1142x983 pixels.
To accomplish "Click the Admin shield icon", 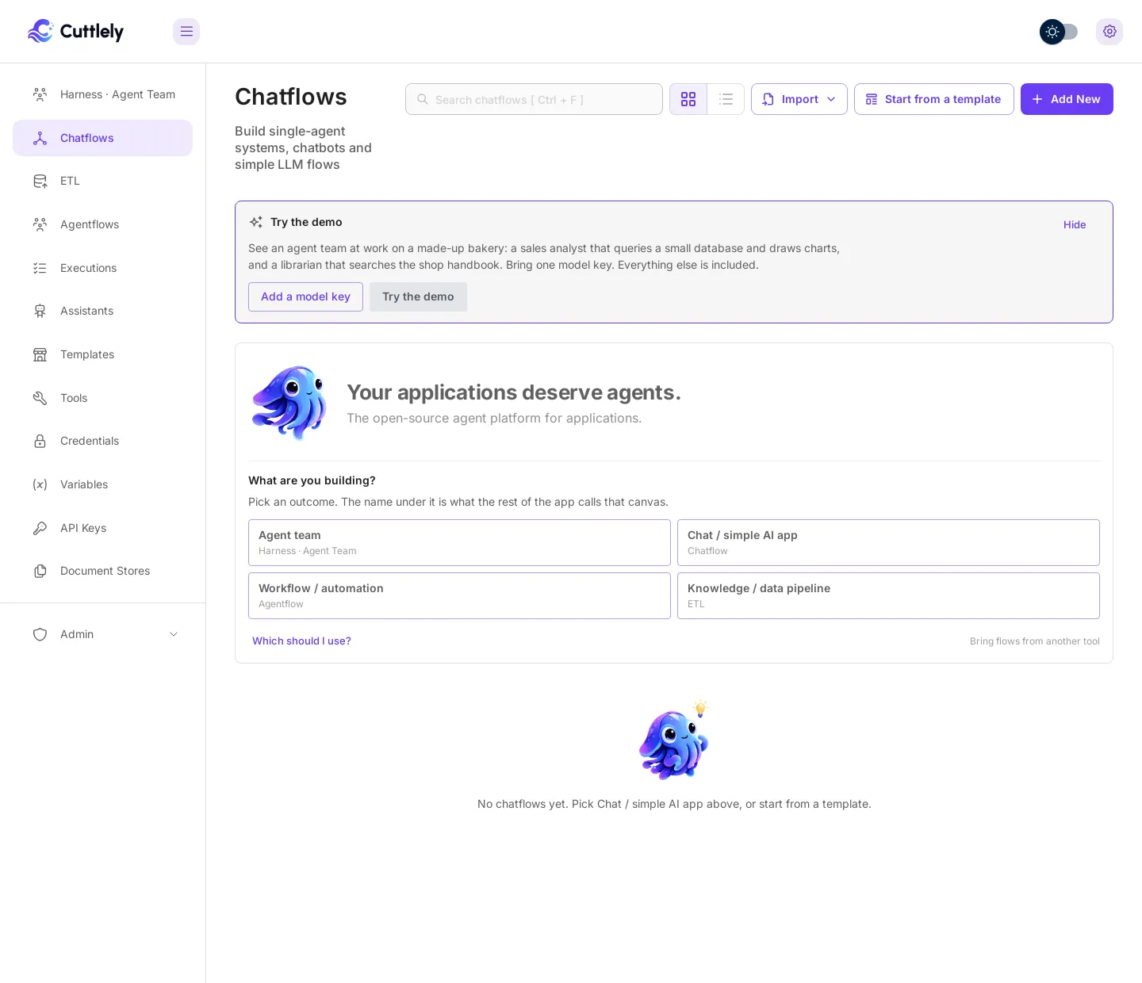I will [x=40, y=634].
